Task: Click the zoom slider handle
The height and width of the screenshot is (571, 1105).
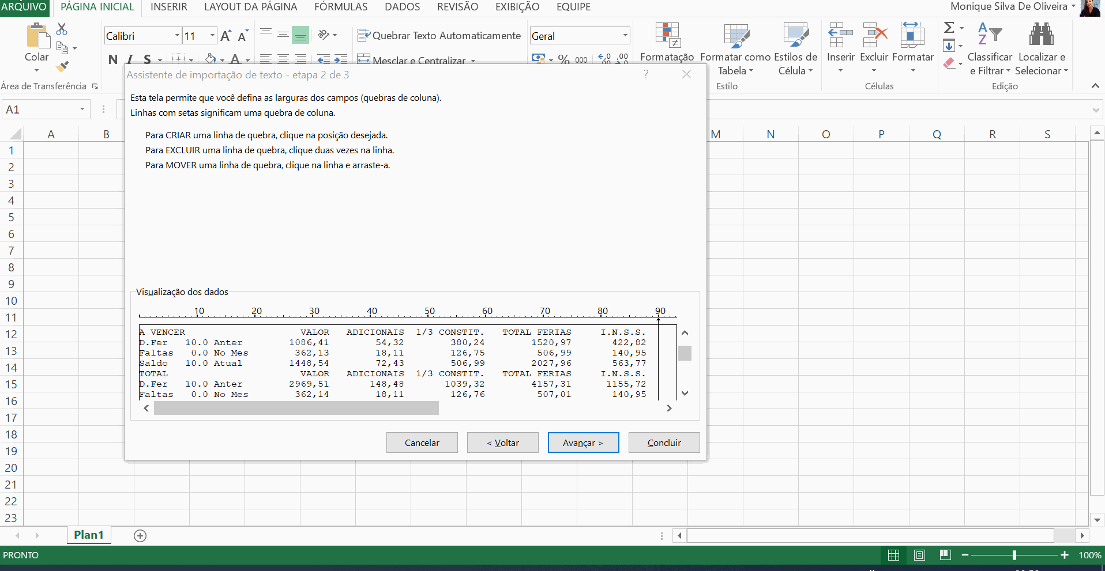Action: click(1014, 555)
